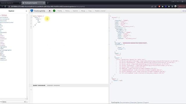Open the browser profile avatar
Screen dimensions: 186x104
(176, 6)
